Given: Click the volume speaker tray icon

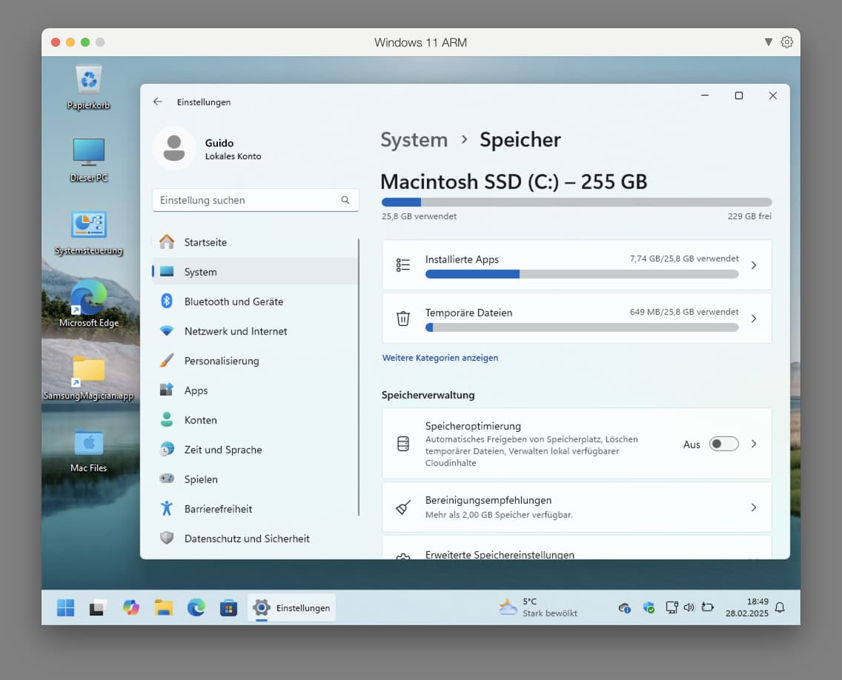Looking at the screenshot, I should tap(689, 607).
